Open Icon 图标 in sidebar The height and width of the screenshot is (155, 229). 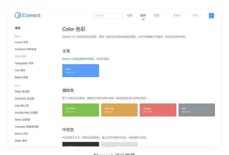(20, 70)
